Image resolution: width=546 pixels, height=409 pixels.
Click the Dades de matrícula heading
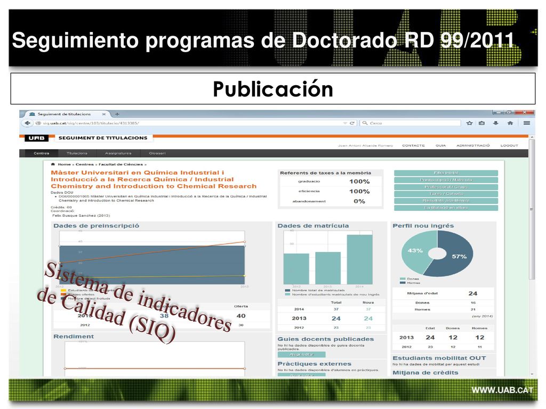tap(313, 226)
